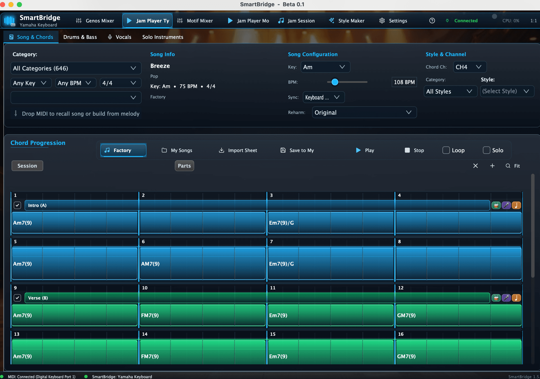Click the Em7(9)/G chord block in bar 3
The height and width of the screenshot is (379, 540).
click(330, 223)
